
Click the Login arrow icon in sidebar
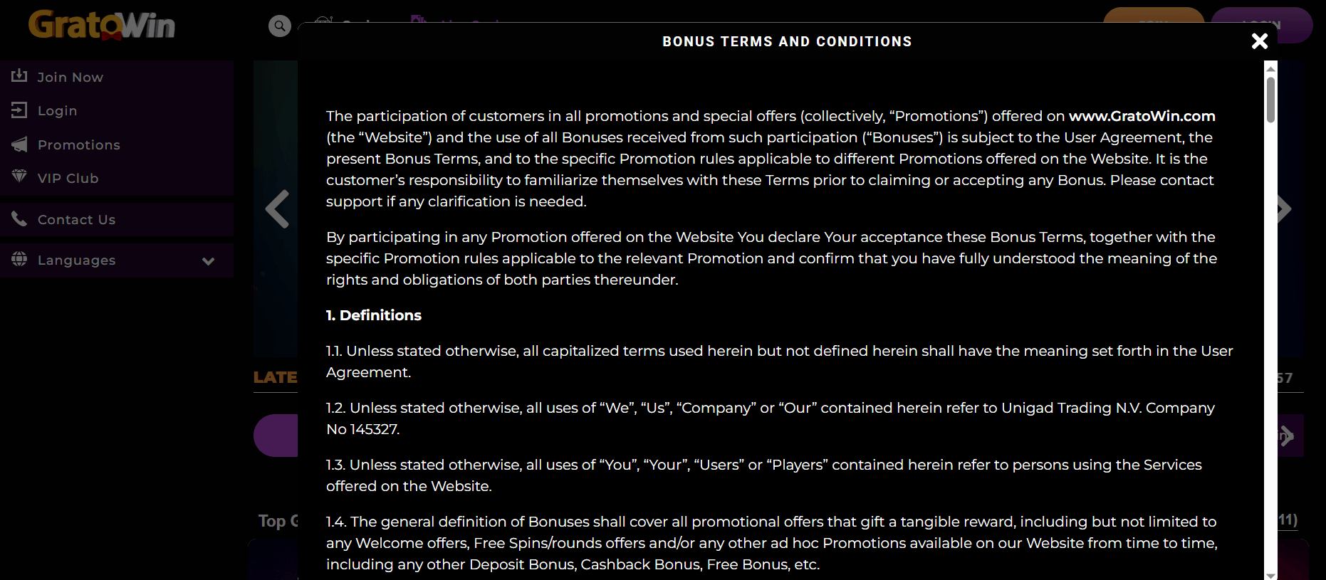point(19,110)
